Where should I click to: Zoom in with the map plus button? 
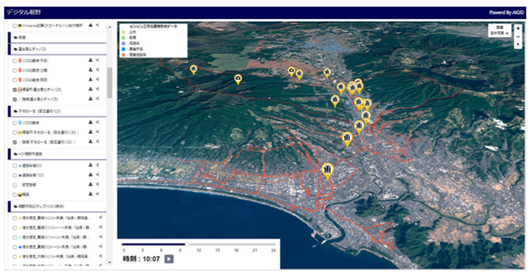pyautogui.click(x=518, y=29)
